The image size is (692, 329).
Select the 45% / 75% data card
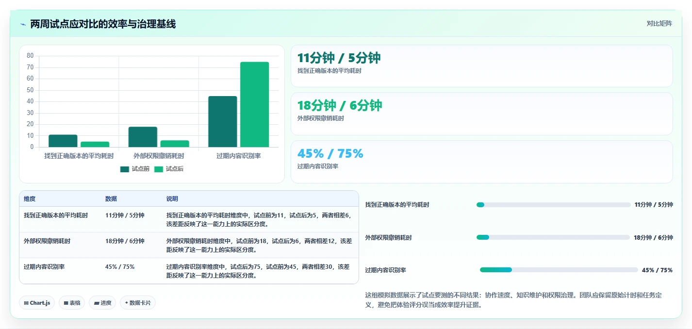point(481,162)
